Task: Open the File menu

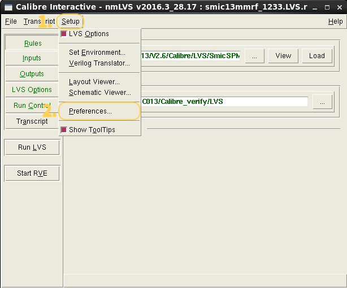Action: [x=11, y=21]
